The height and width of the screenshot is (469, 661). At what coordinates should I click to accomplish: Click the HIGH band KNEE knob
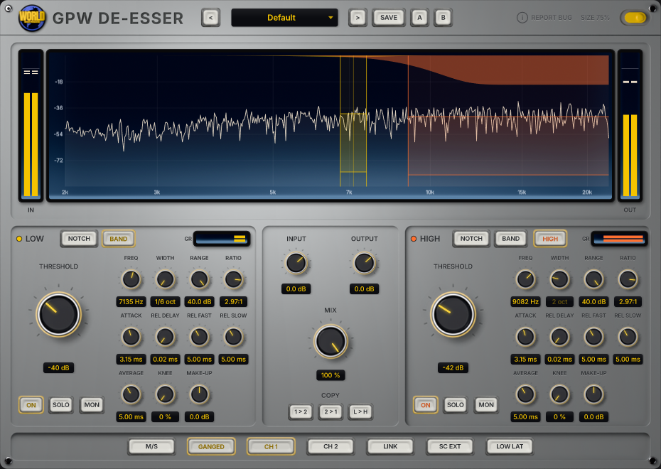tap(560, 394)
